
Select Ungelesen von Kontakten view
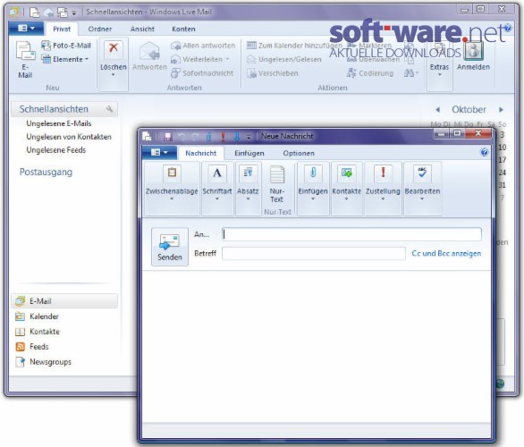pyautogui.click(x=69, y=137)
